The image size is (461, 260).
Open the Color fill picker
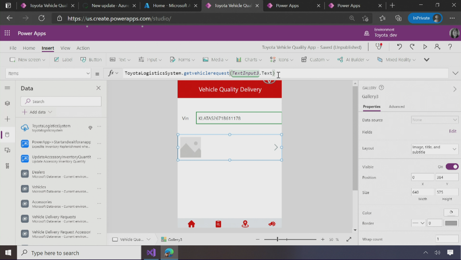click(x=451, y=212)
